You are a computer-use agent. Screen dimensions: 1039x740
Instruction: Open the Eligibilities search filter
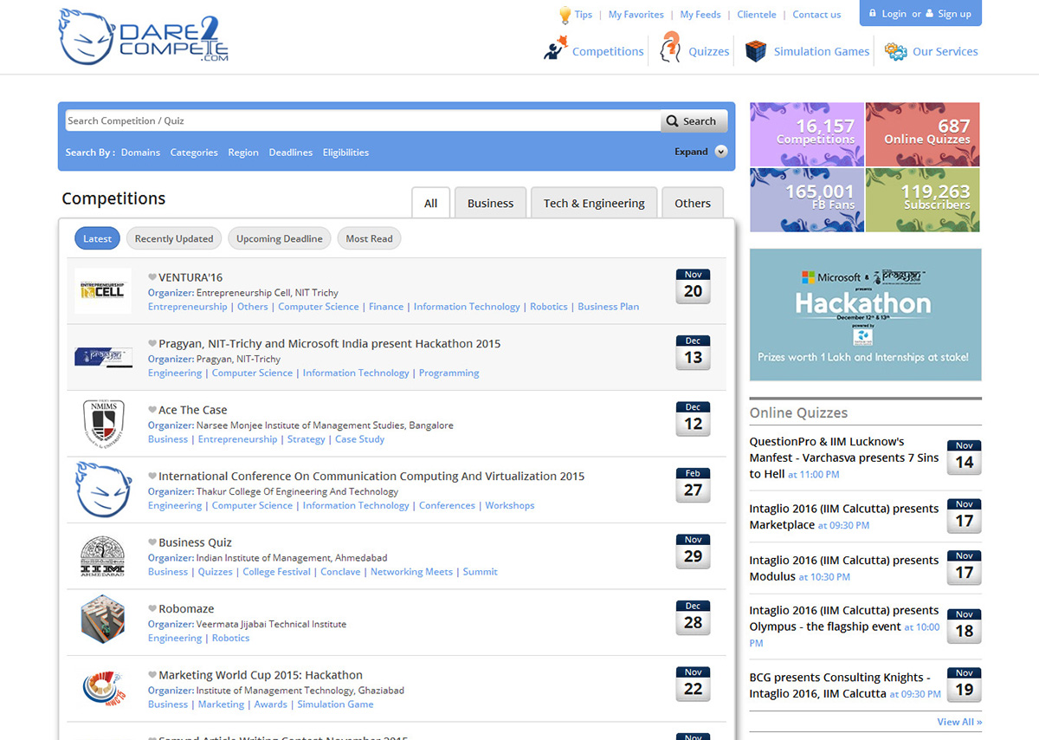click(x=345, y=153)
